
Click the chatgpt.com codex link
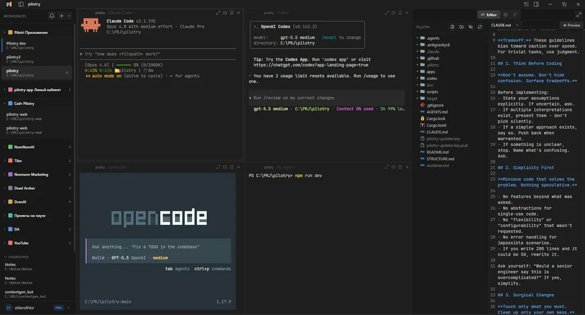point(311,65)
